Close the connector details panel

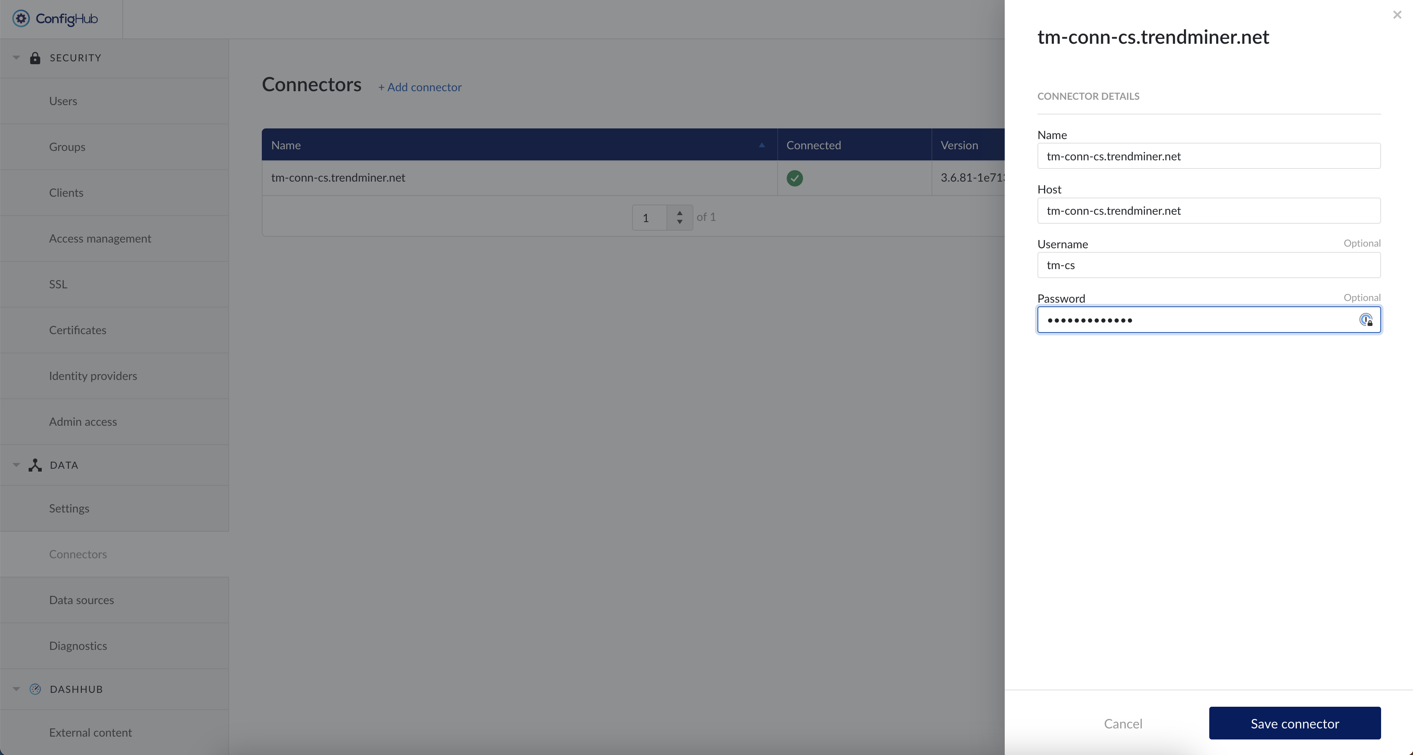pos(1397,16)
